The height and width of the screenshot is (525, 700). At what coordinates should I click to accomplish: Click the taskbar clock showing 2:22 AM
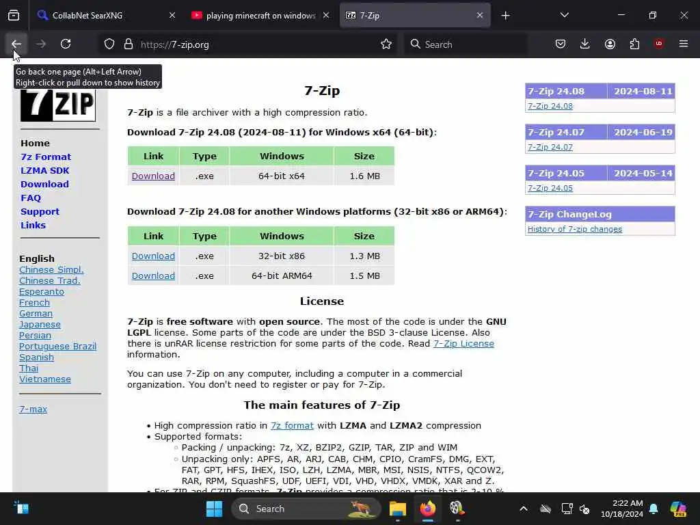(x=622, y=509)
